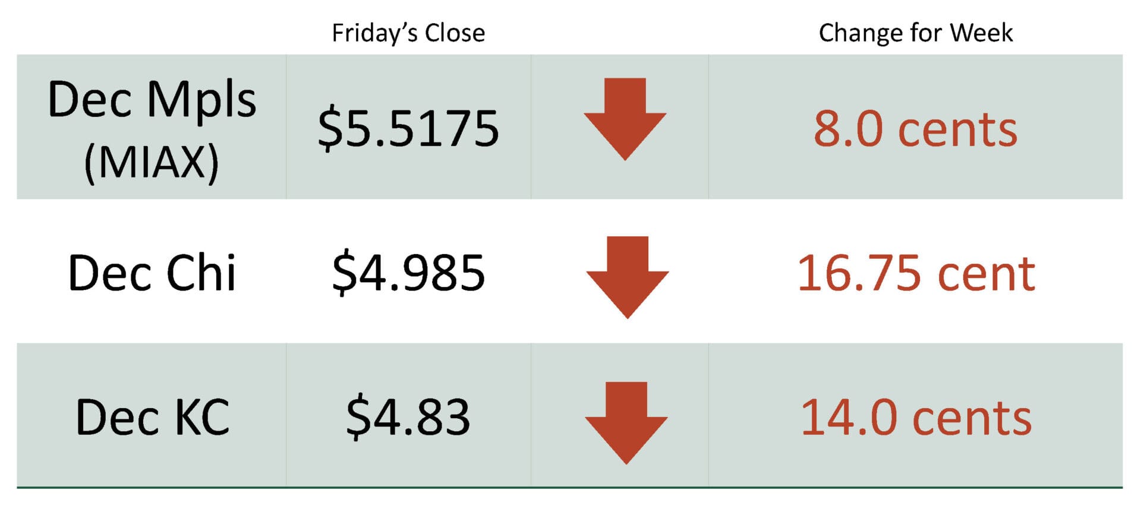This screenshot has height=525, width=1141.
Task: Select the $5.5175 closing price
Action: pyautogui.click(x=408, y=129)
